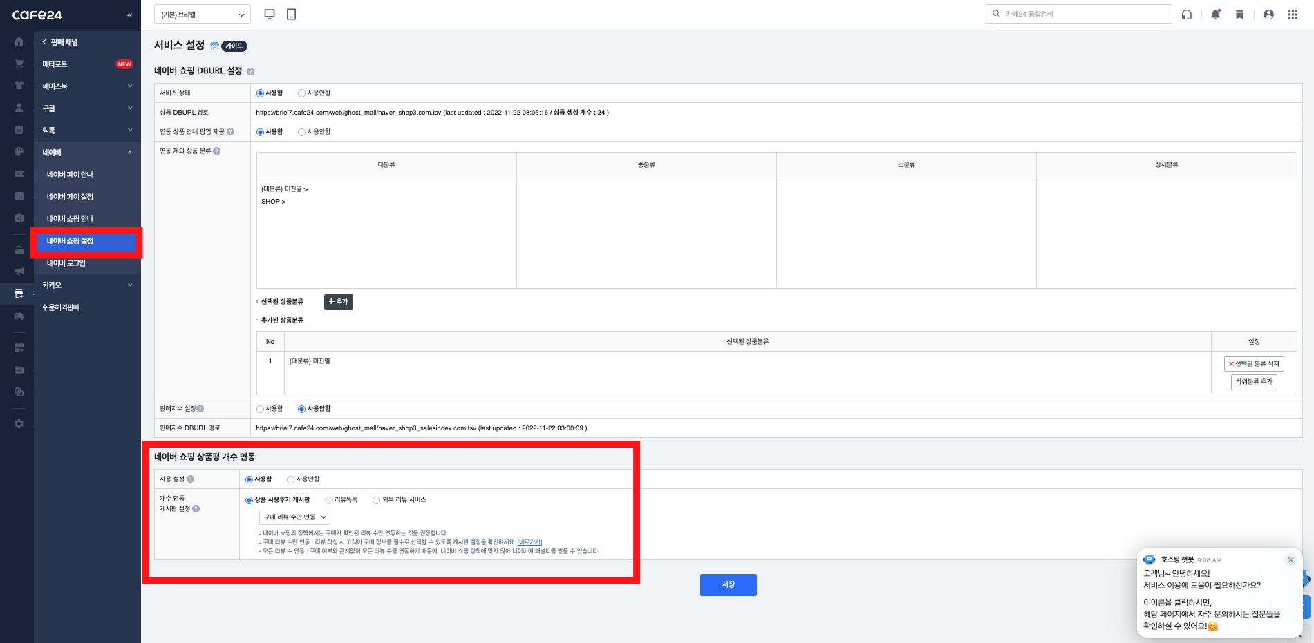Switch to desktop PC preview icon
The height and width of the screenshot is (643, 1314).
pyautogui.click(x=270, y=14)
